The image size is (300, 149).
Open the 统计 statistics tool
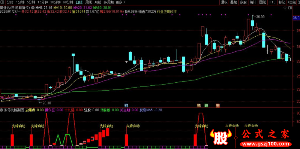tap(253, 2)
